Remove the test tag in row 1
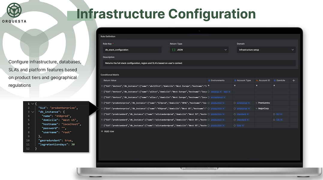This screenshot has width=323, height=180. tap(229, 92)
